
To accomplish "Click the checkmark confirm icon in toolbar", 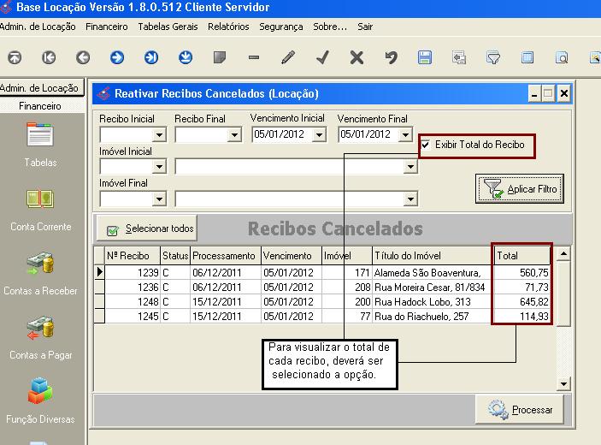I will [x=322, y=58].
